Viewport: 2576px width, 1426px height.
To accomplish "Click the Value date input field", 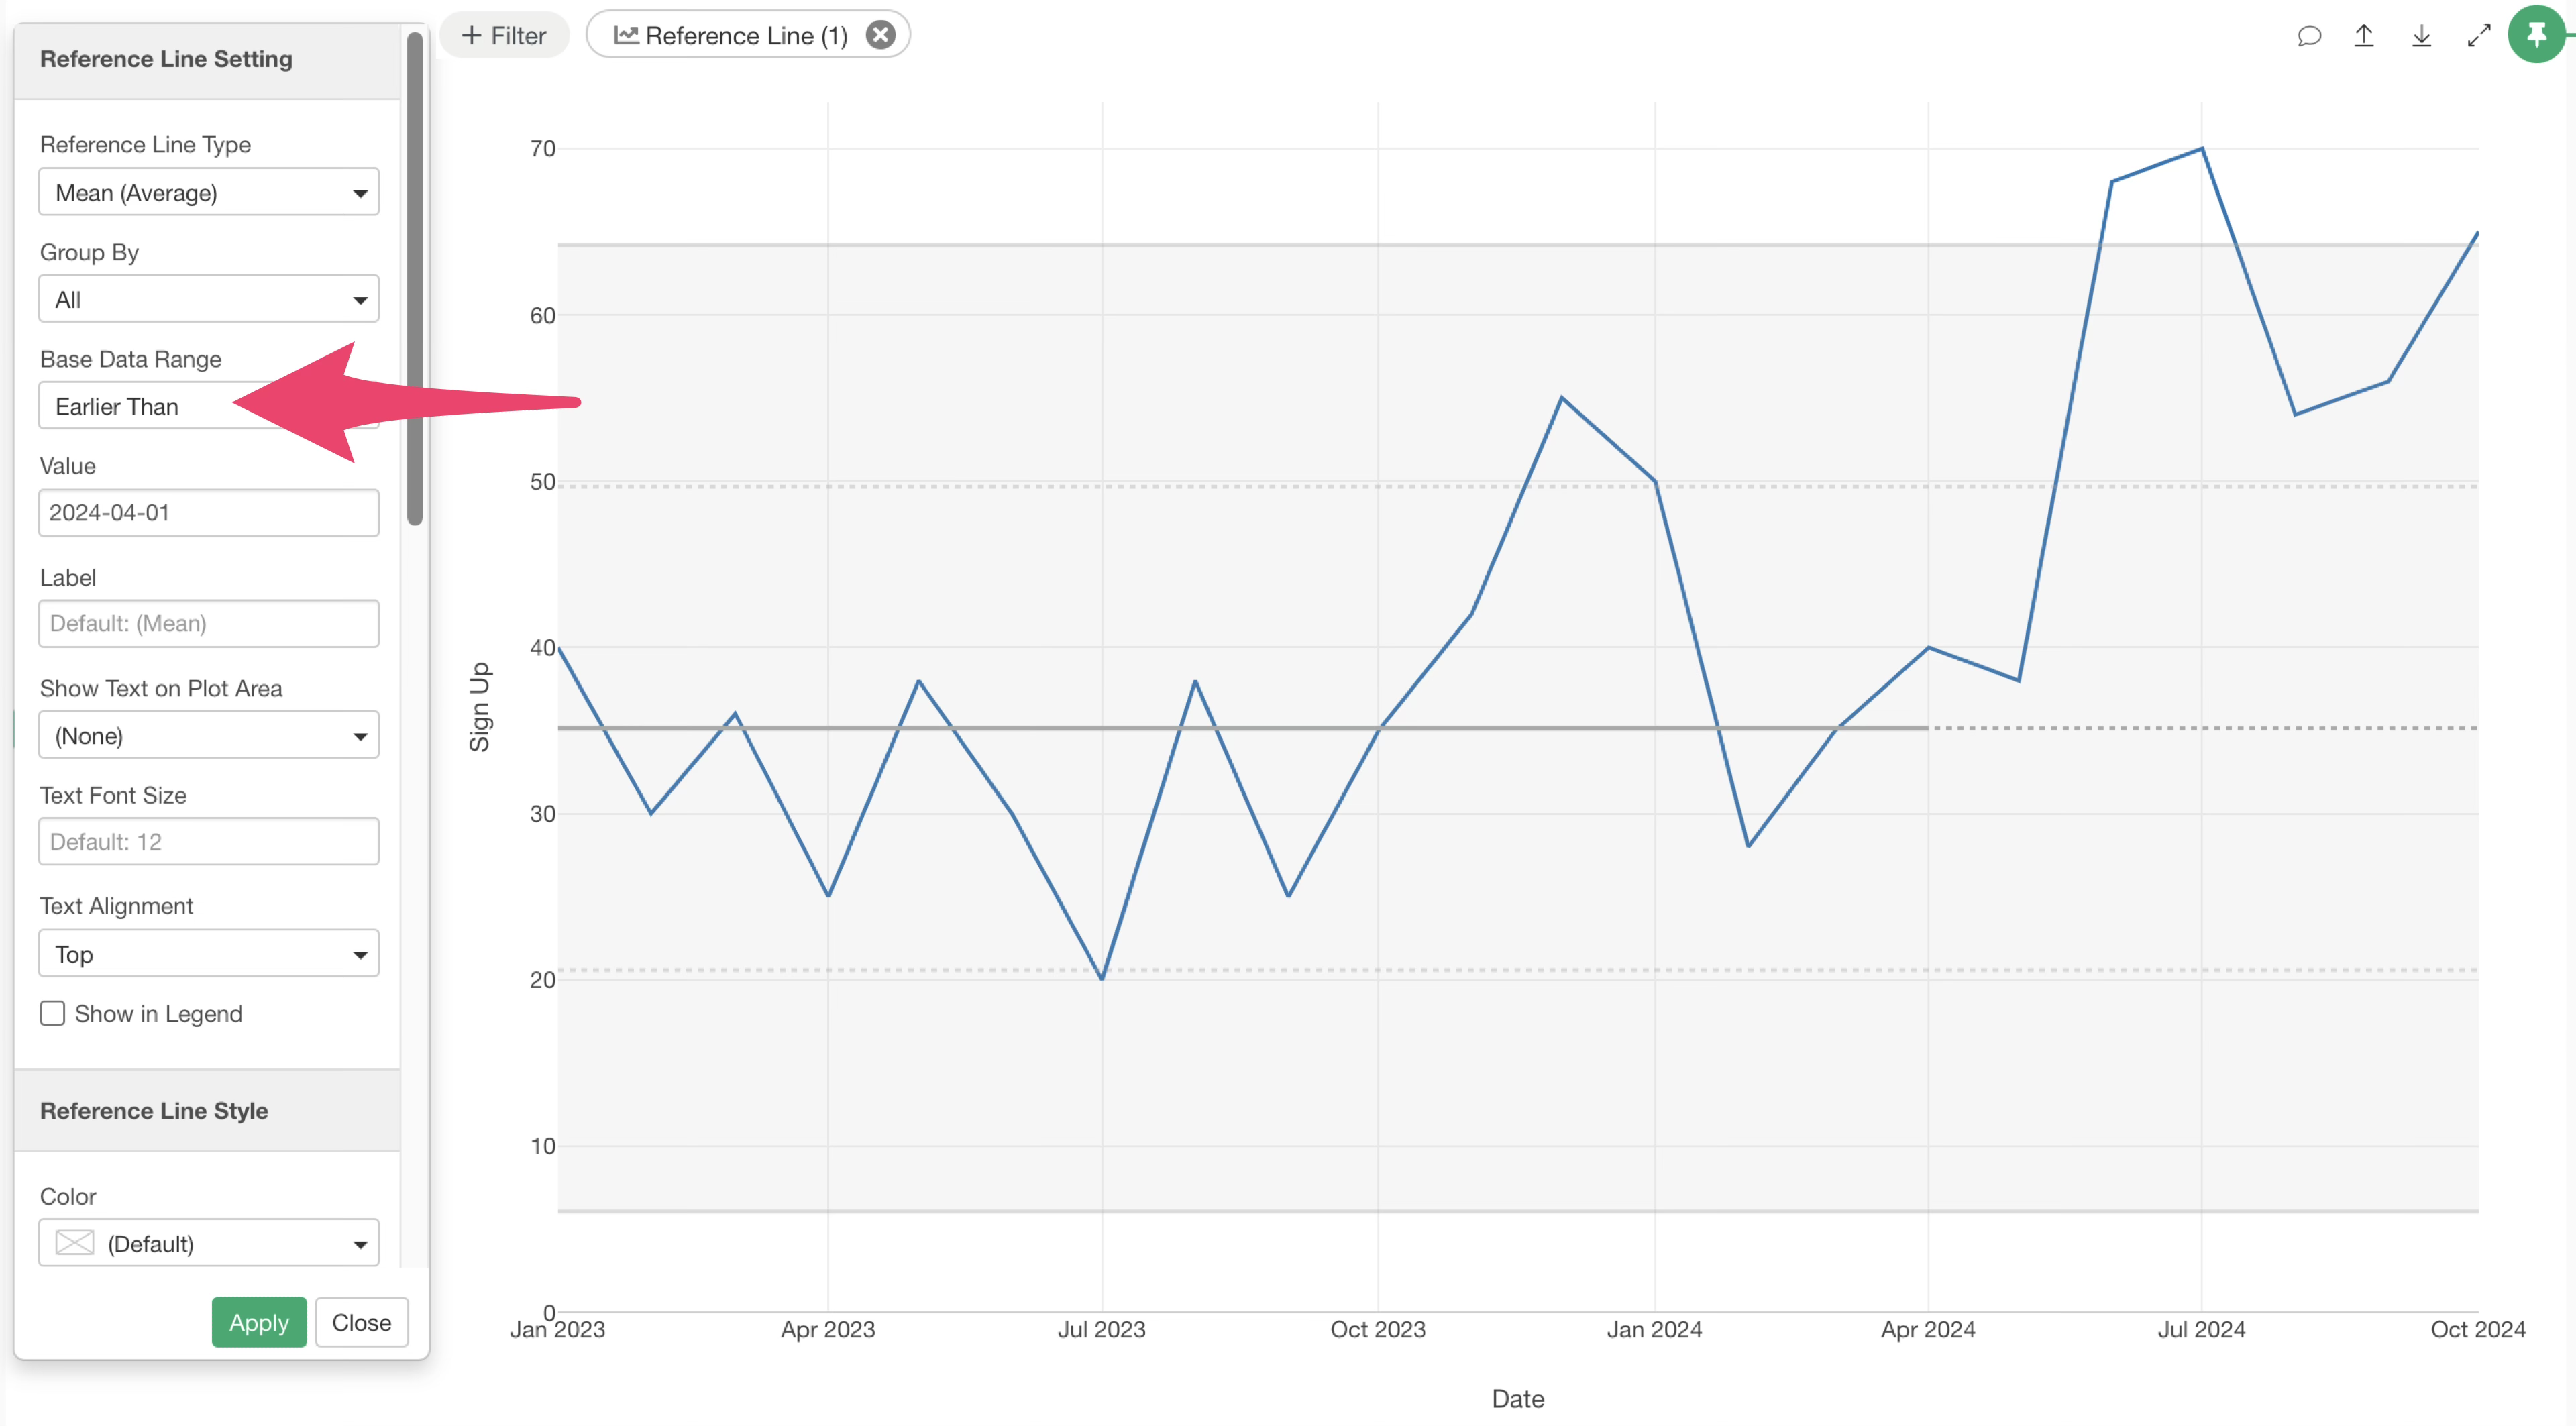I will [x=208, y=512].
